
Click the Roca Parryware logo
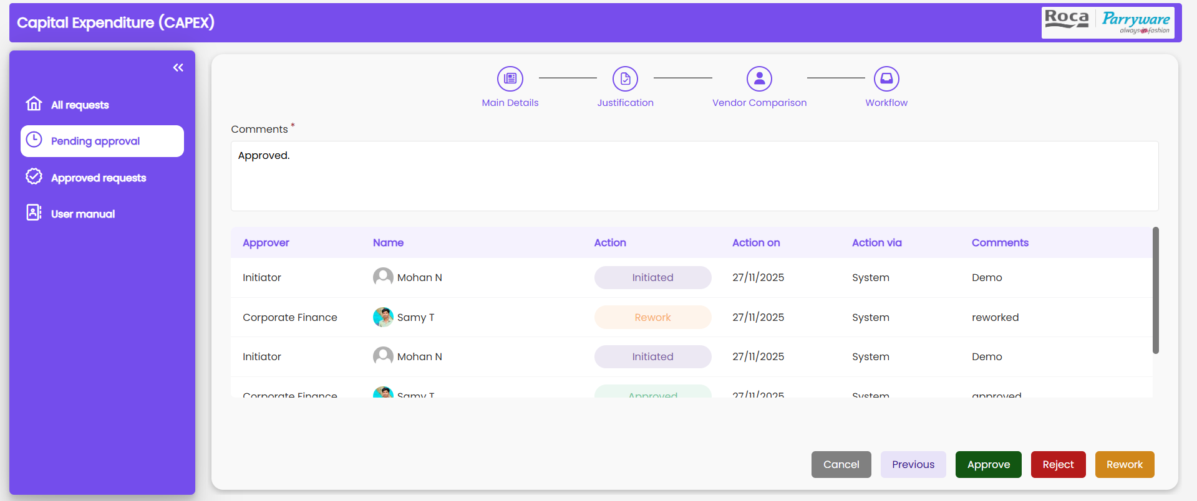[1107, 23]
